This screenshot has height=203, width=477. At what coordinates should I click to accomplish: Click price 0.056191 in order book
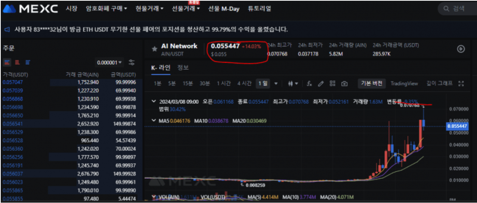pyautogui.click(x=12, y=165)
